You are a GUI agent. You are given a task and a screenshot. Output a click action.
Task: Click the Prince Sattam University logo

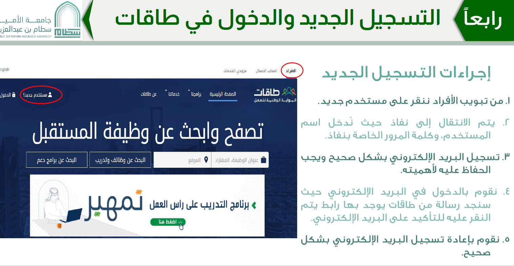[67, 20]
